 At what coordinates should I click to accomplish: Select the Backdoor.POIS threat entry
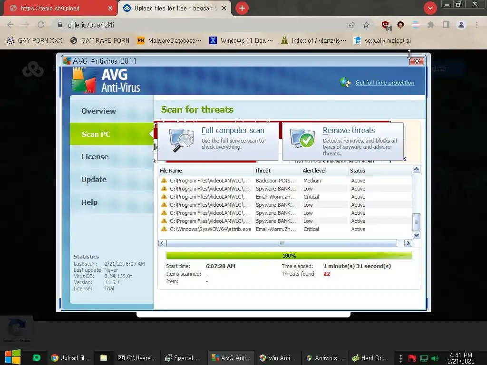click(275, 181)
